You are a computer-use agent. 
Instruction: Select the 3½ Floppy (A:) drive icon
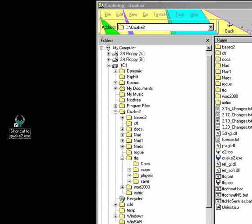coord(115,53)
